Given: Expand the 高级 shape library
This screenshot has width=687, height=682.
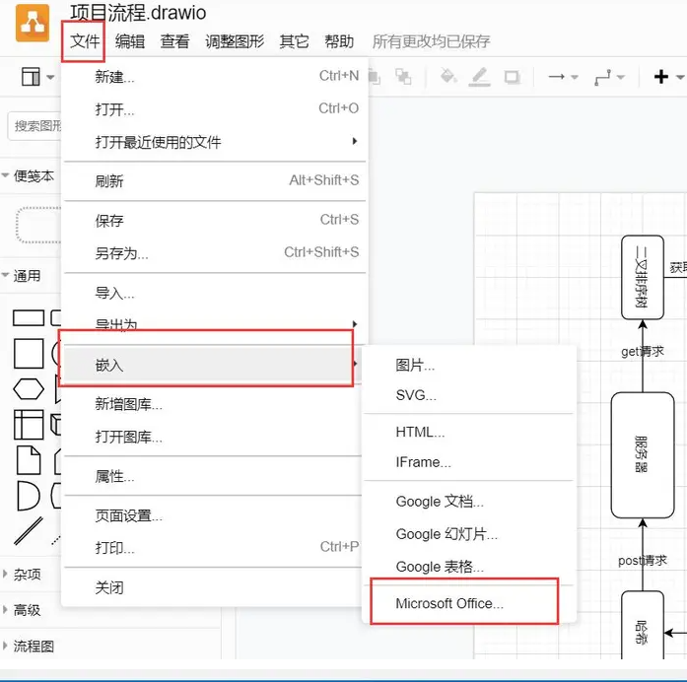Looking at the screenshot, I should click(23, 610).
